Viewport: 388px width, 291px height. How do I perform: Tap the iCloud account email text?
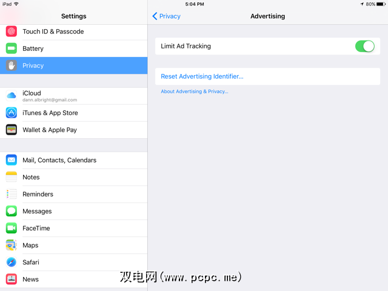tap(50, 100)
